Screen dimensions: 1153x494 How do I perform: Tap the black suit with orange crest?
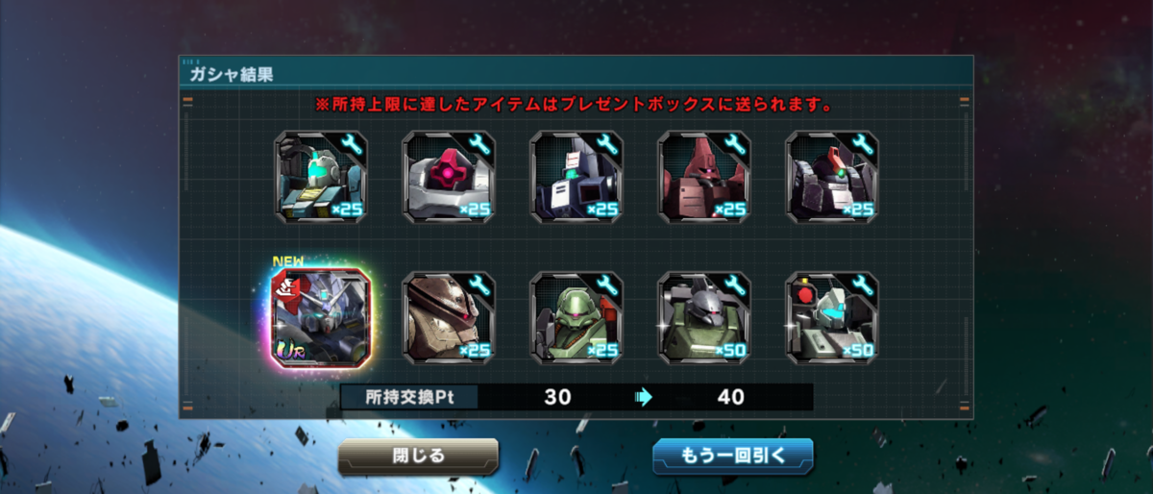pyautogui.click(x=832, y=178)
